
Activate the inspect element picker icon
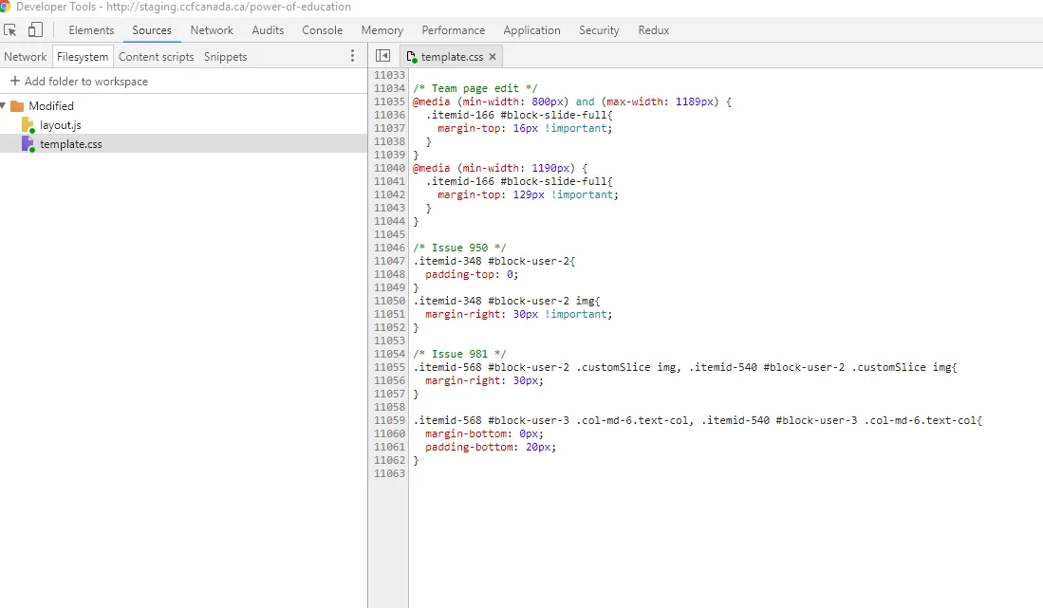(10, 30)
